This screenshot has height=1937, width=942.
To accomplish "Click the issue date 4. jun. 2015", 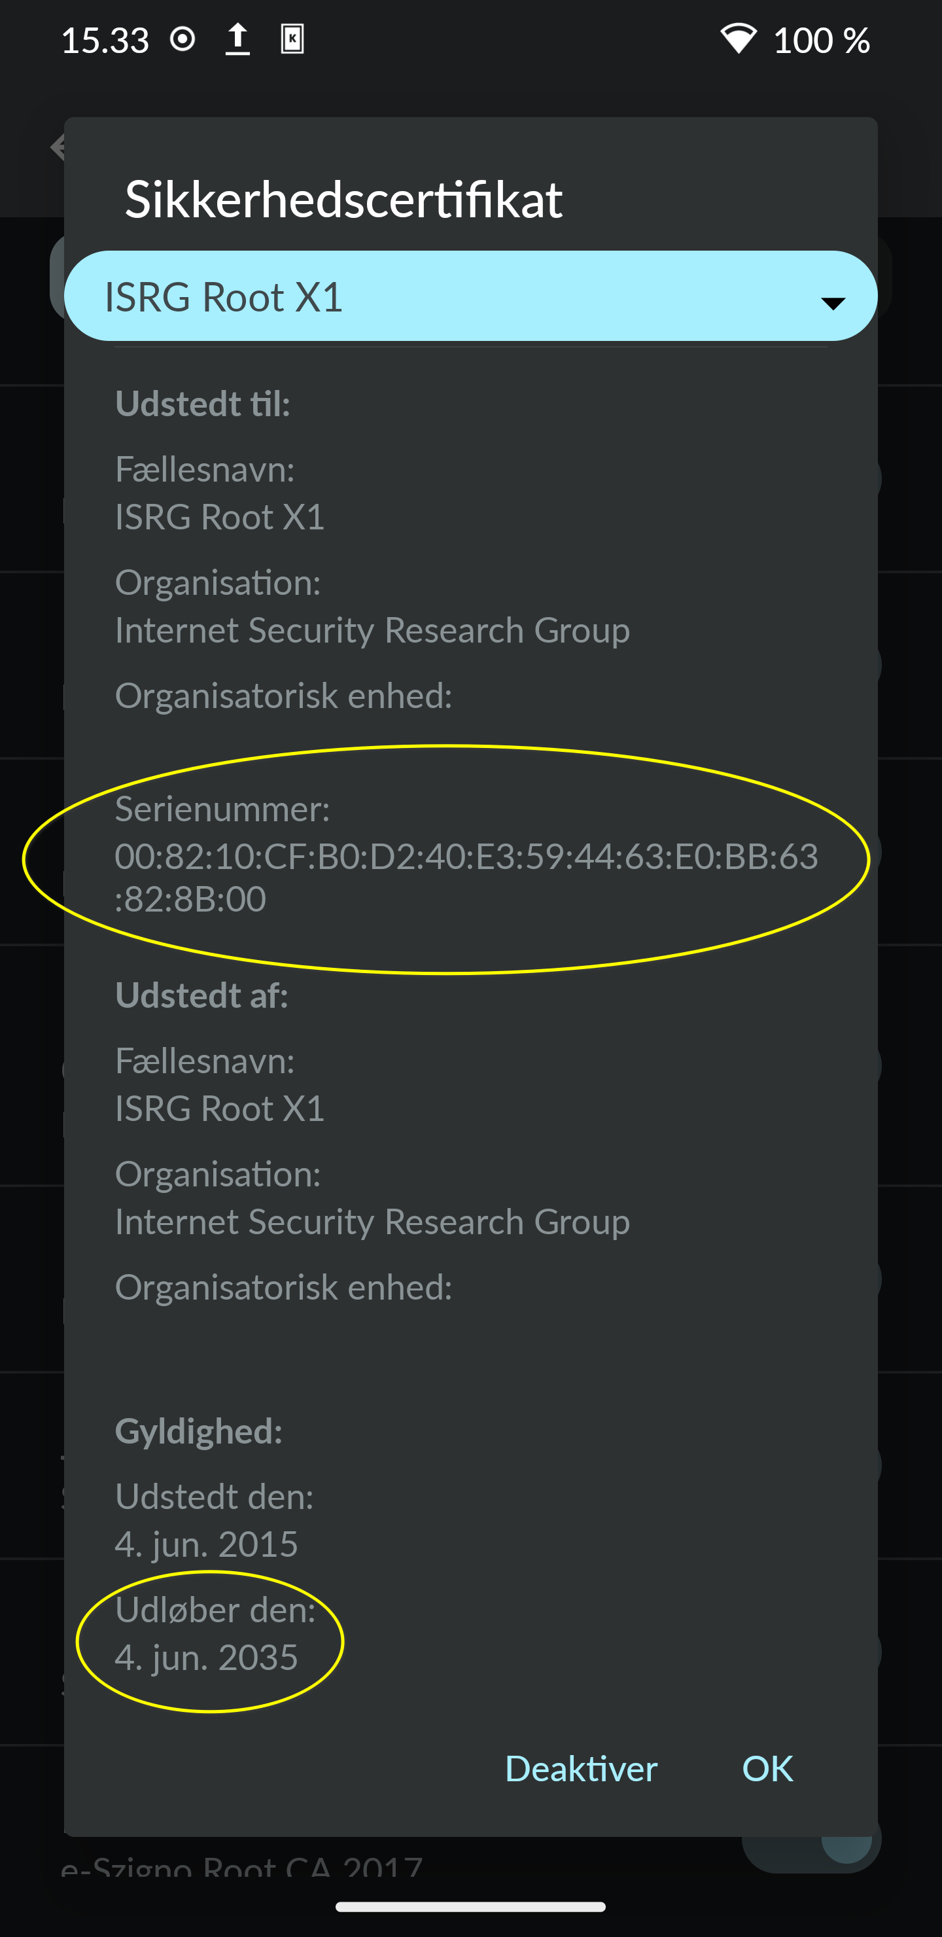I will pos(206,1544).
